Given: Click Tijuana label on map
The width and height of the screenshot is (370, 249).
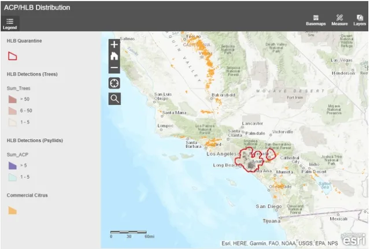Looking at the screenshot, I should pos(272,221).
